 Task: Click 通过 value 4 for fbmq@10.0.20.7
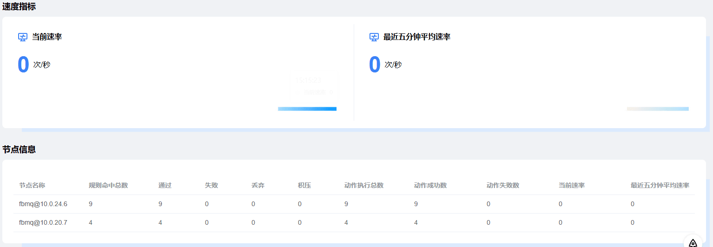click(x=160, y=222)
